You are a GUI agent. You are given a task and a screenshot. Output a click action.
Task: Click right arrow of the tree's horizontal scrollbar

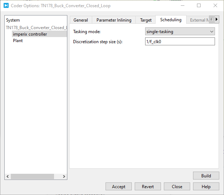[64, 176]
